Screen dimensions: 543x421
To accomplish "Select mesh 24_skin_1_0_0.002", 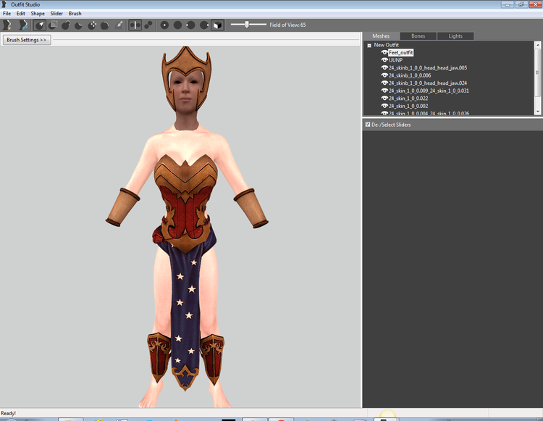I will (x=408, y=106).
